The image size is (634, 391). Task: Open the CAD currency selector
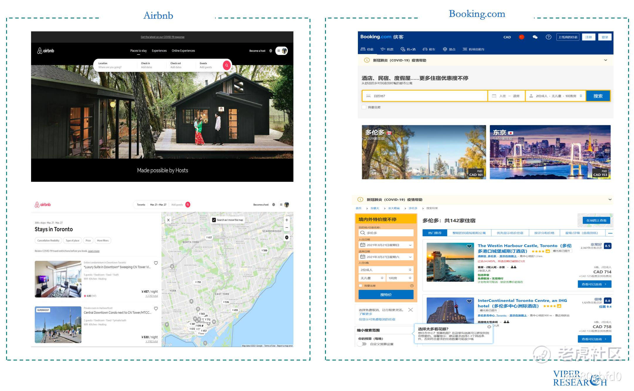point(507,37)
